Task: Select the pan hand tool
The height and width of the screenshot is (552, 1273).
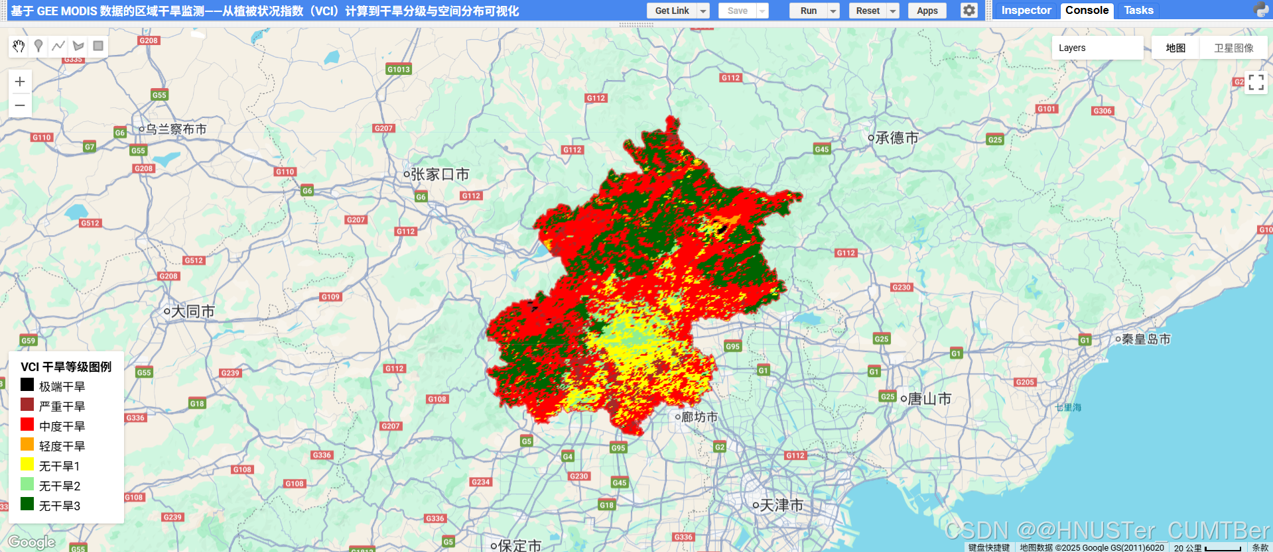Action: (x=19, y=46)
